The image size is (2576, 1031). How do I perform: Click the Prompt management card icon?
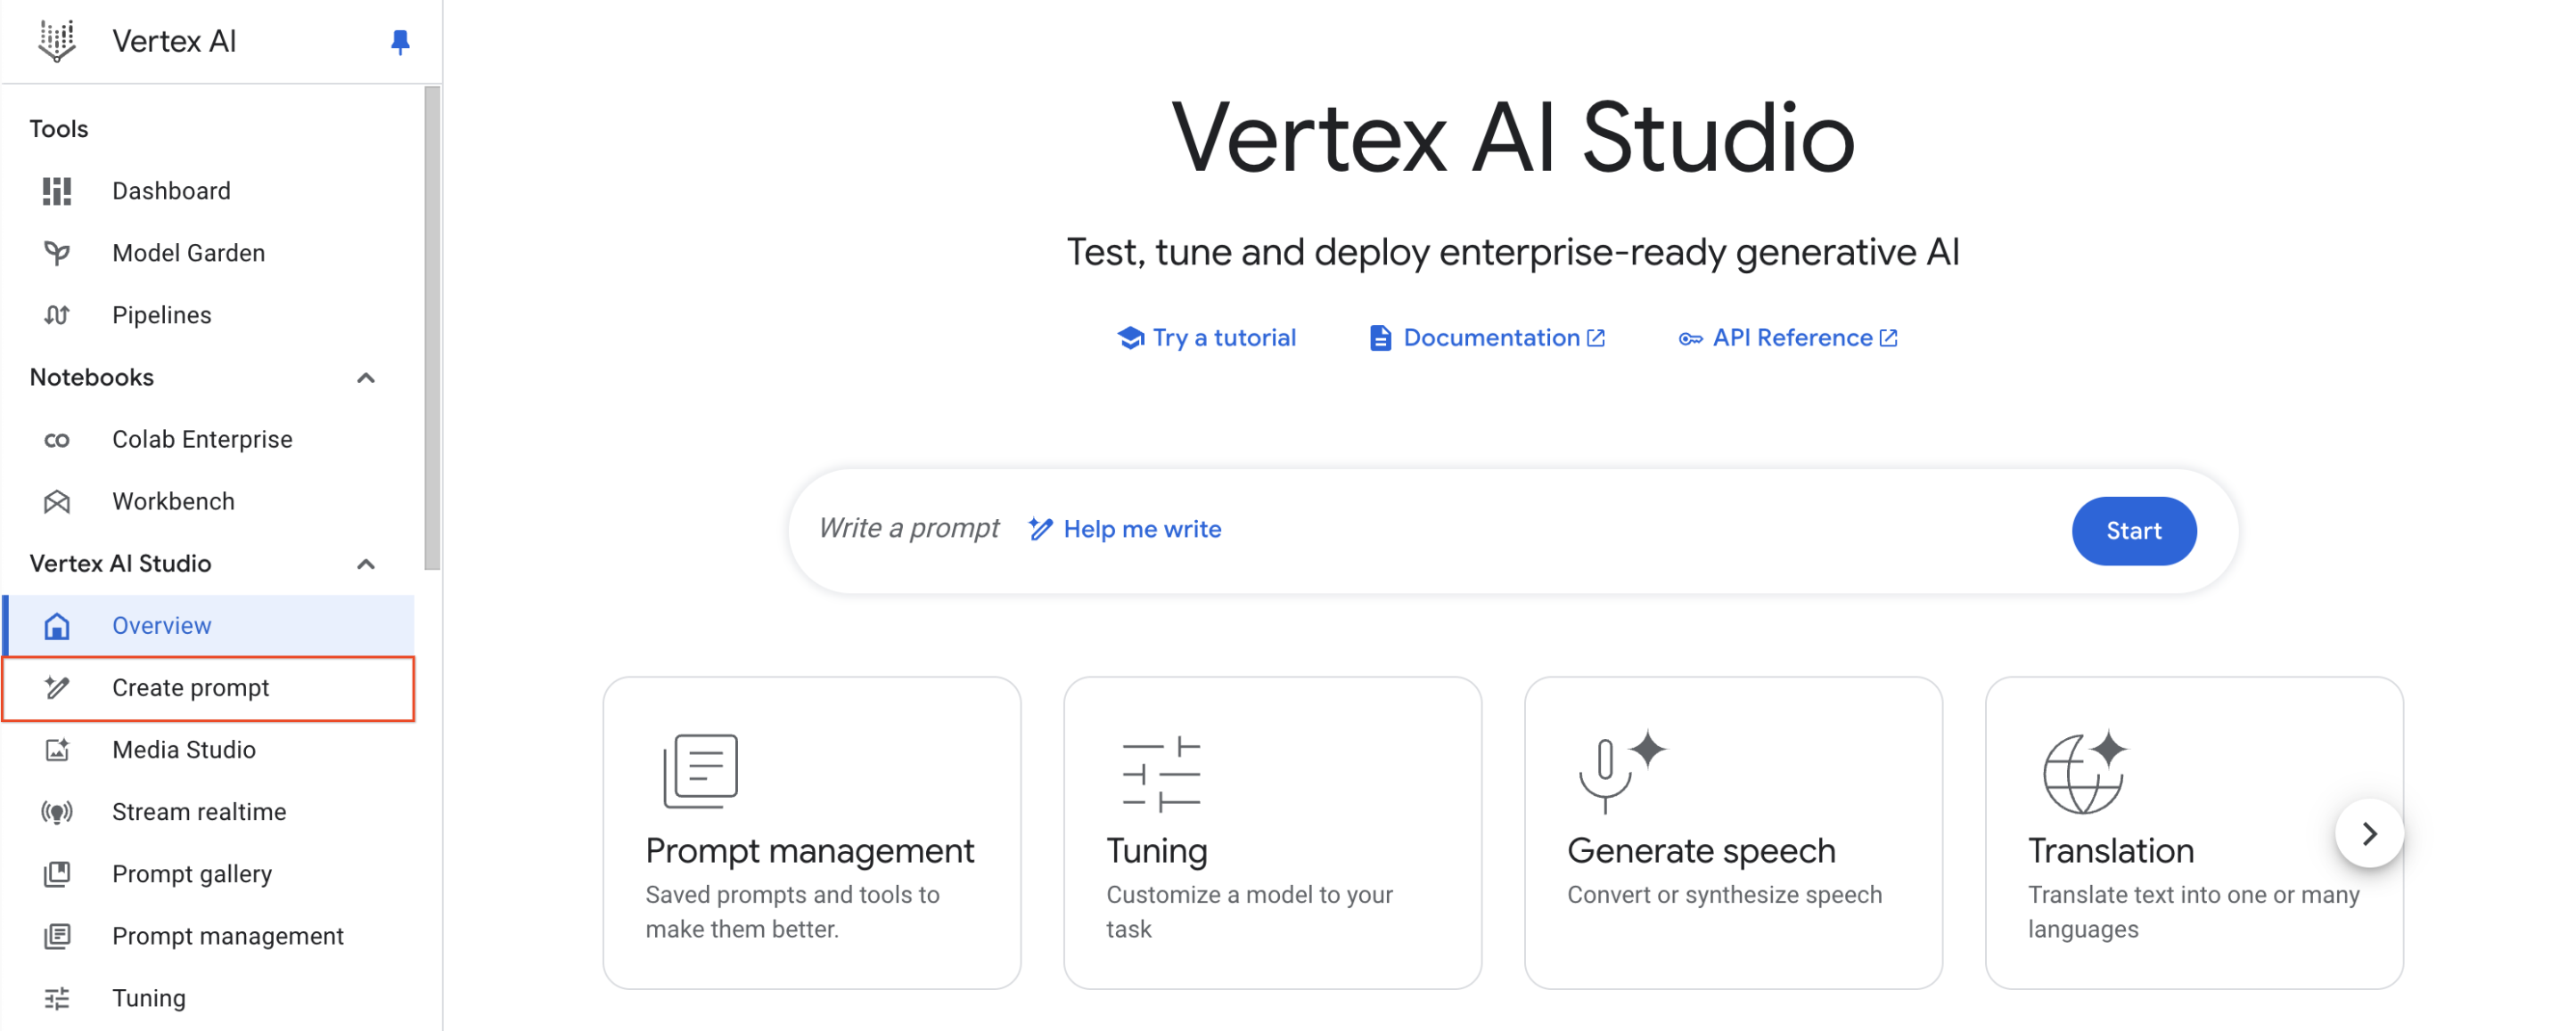[700, 771]
